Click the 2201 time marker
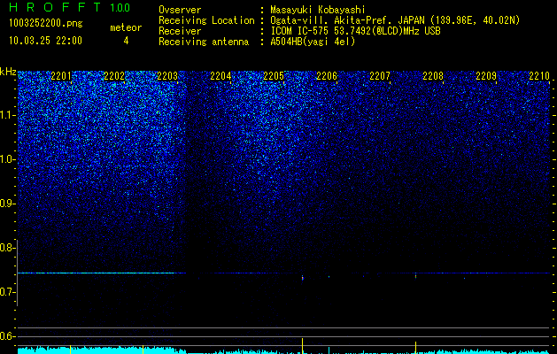The height and width of the screenshot is (354, 557). 61,75
